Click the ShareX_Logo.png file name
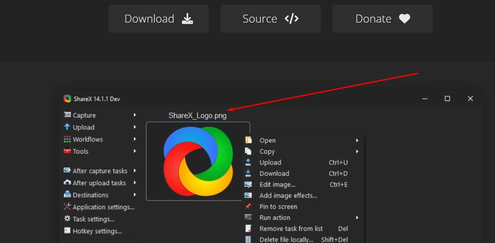This screenshot has height=243, width=495. point(197,116)
